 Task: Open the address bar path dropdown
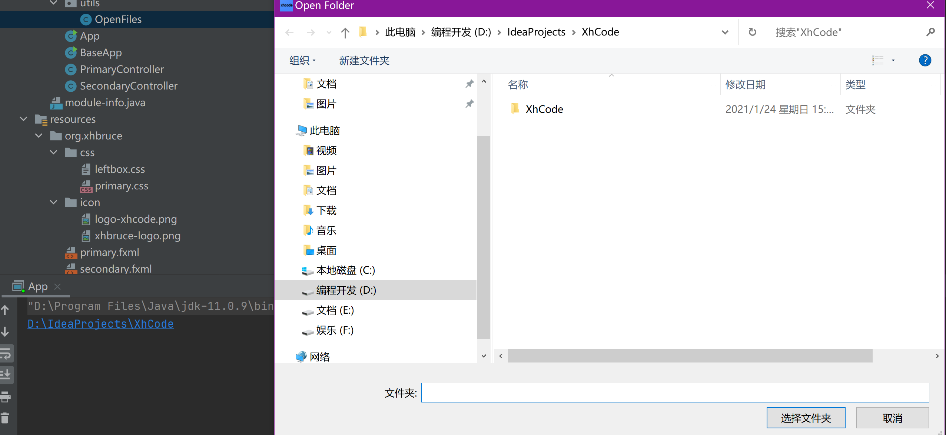coord(724,32)
